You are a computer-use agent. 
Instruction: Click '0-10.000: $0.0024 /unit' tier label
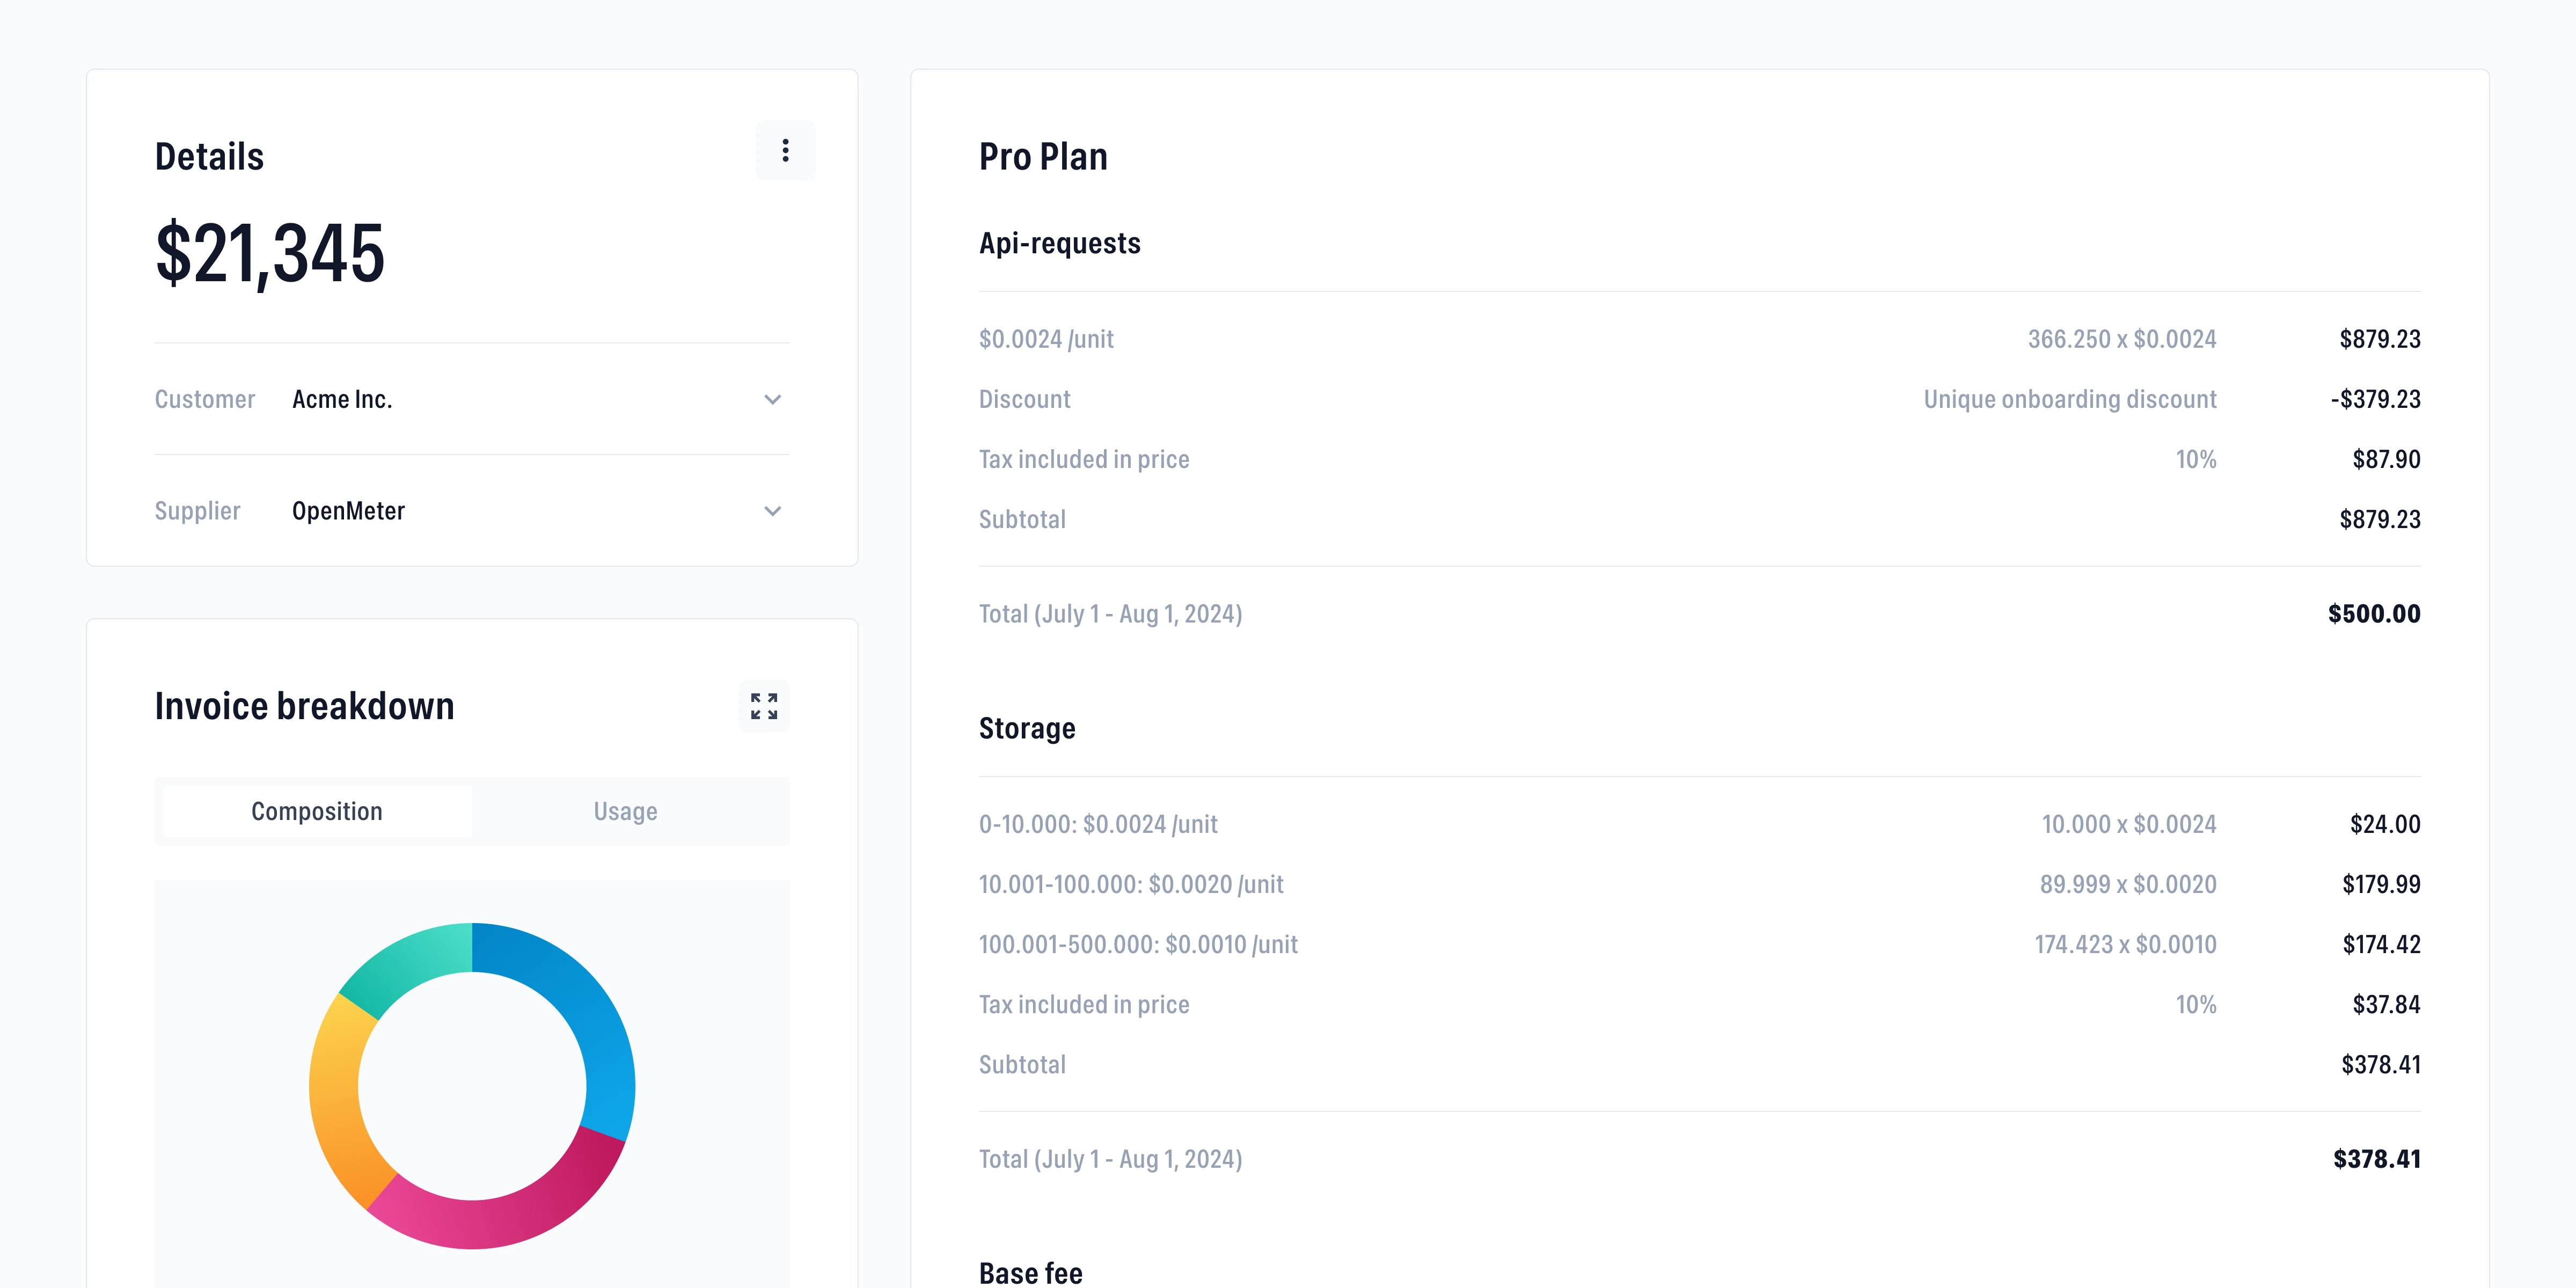[x=1098, y=824]
